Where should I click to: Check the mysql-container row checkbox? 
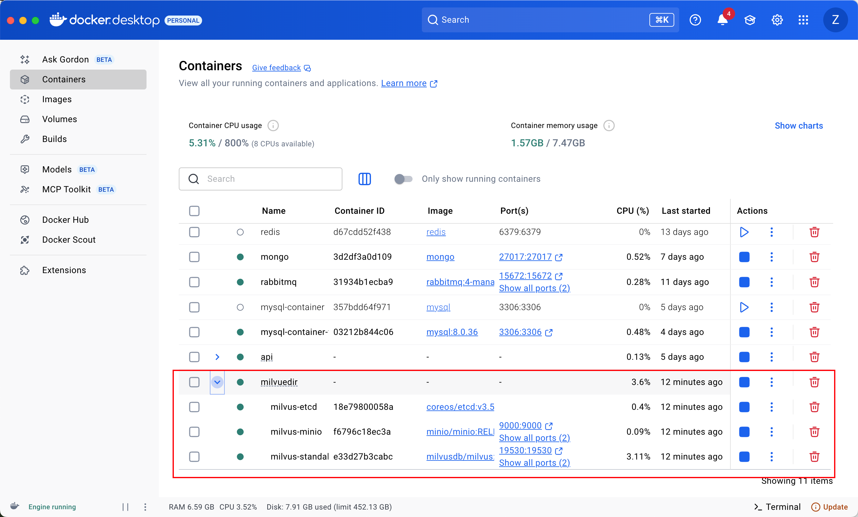coord(194,307)
